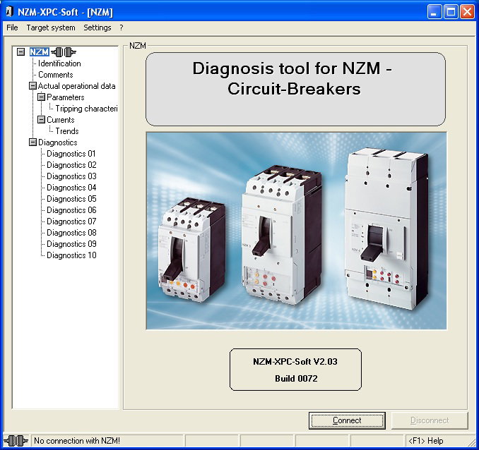479x450 pixels.
Task: Select Currents in the tree
Action: (61, 120)
